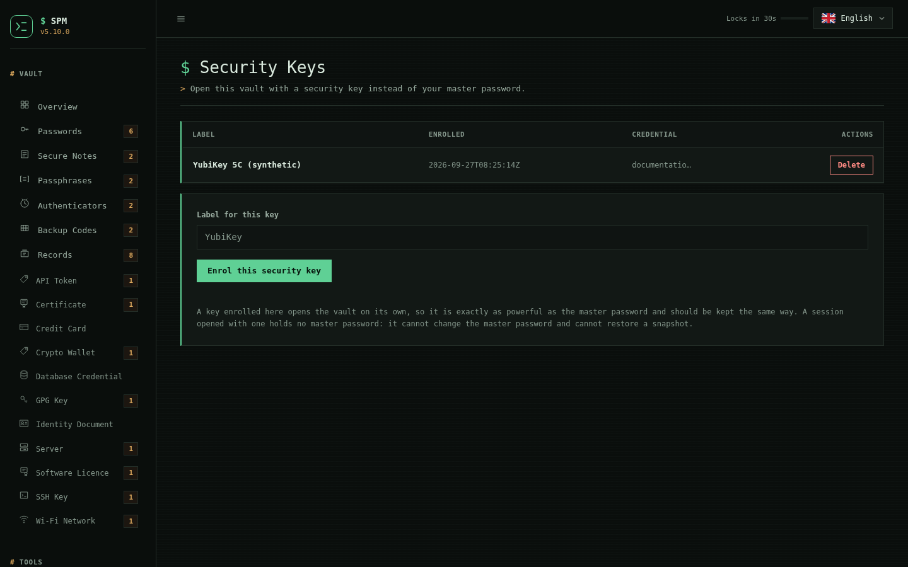Image resolution: width=908 pixels, height=567 pixels.
Task: Click the Crypto Wallet tag icon
Action: [x=24, y=351]
